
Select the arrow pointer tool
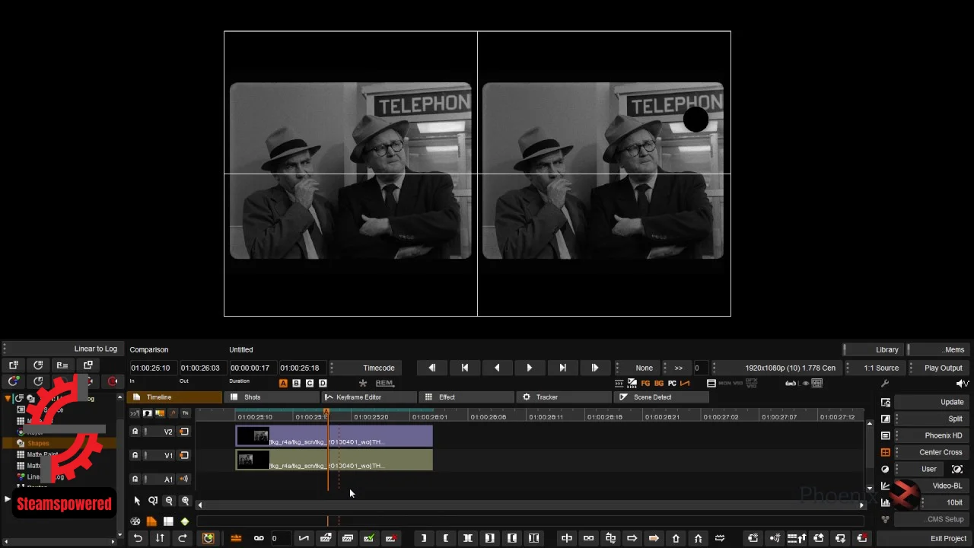(137, 501)
